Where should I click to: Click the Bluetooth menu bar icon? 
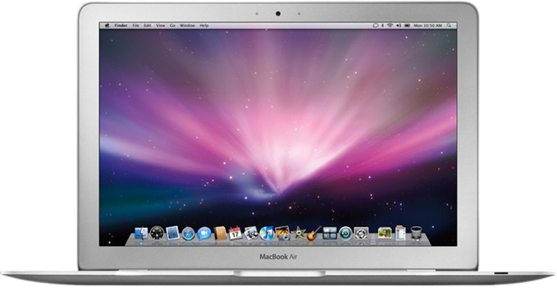(x=382, y=25)
